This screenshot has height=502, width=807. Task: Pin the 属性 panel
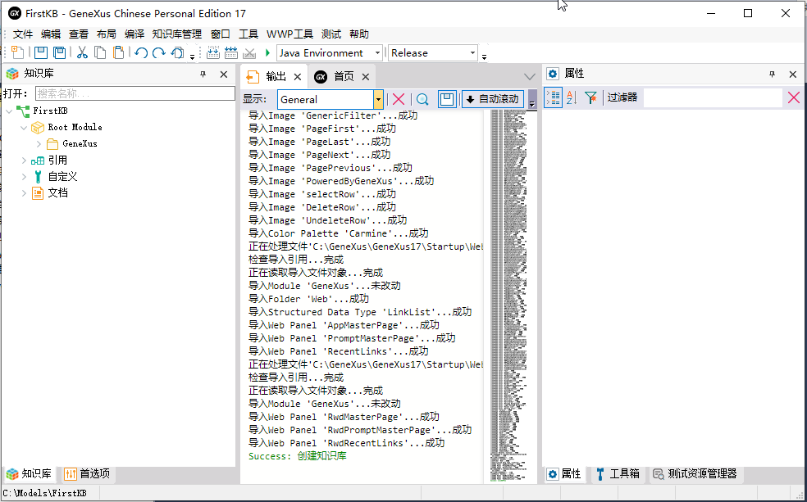pos(772,75)
